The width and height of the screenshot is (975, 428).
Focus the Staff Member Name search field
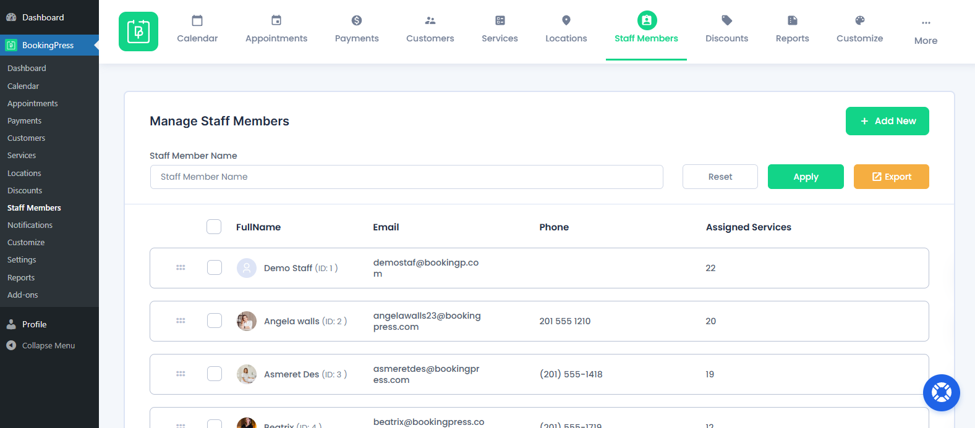coord(406,177)
